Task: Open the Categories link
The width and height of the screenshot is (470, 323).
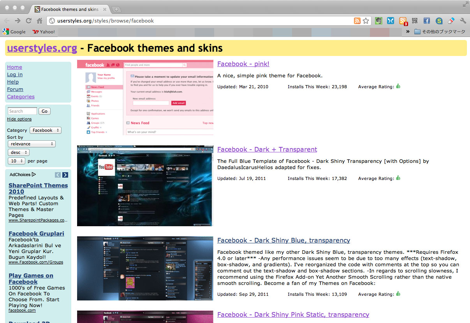Action: pyautogui.click(x=21, y=96)
